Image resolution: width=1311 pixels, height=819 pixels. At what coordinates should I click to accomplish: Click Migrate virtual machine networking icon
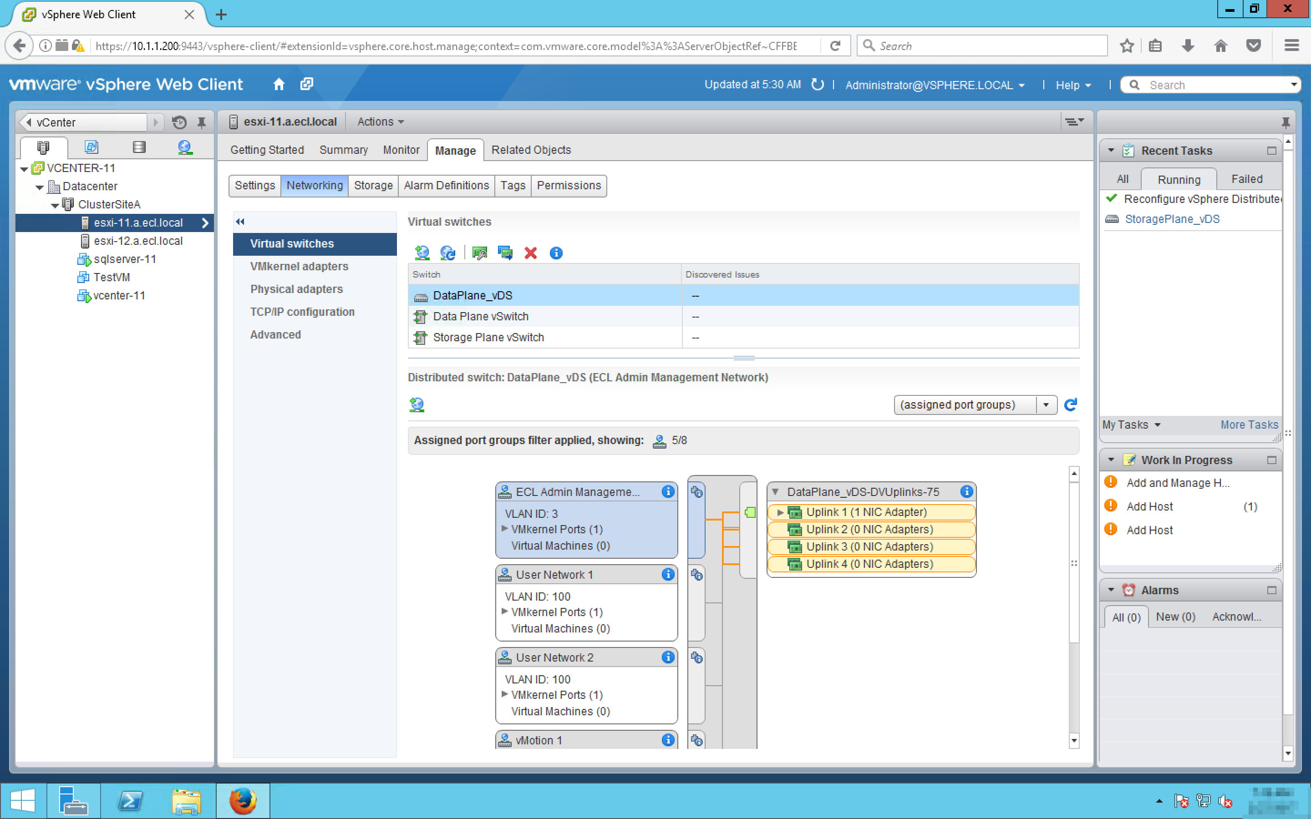click(x=505, y=253)
